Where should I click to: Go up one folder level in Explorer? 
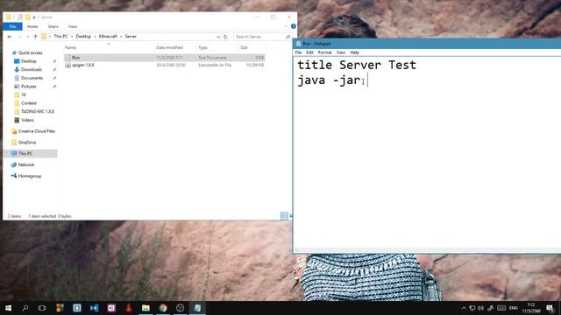point(35,37)
